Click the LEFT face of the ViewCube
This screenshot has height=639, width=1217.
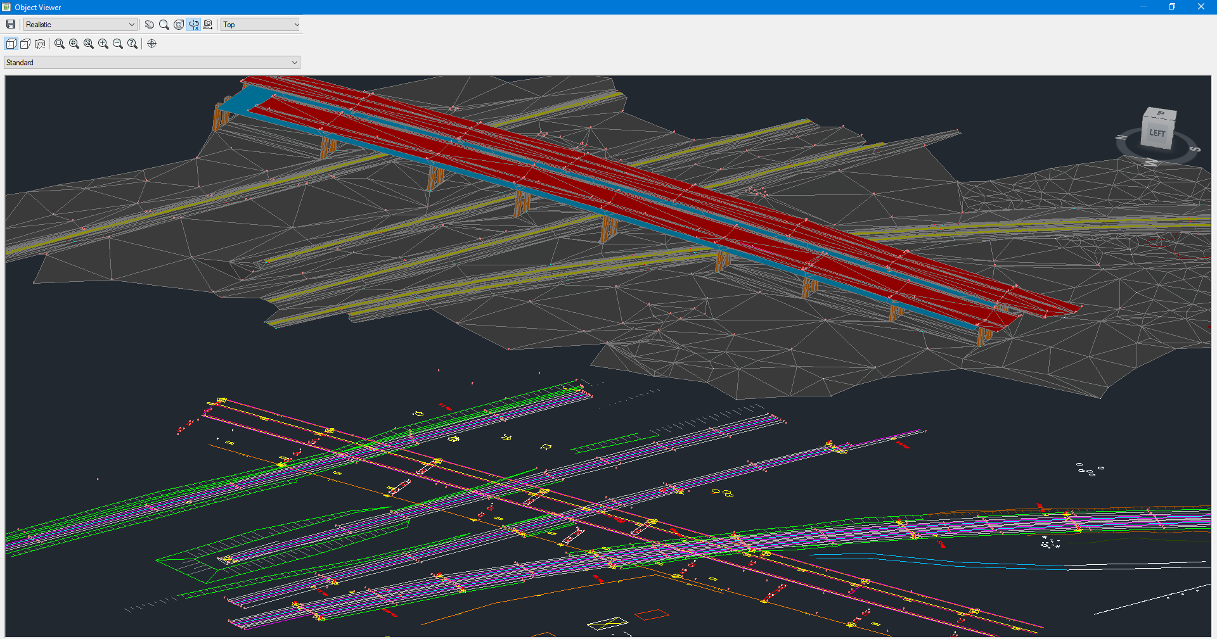(1157, 133)
